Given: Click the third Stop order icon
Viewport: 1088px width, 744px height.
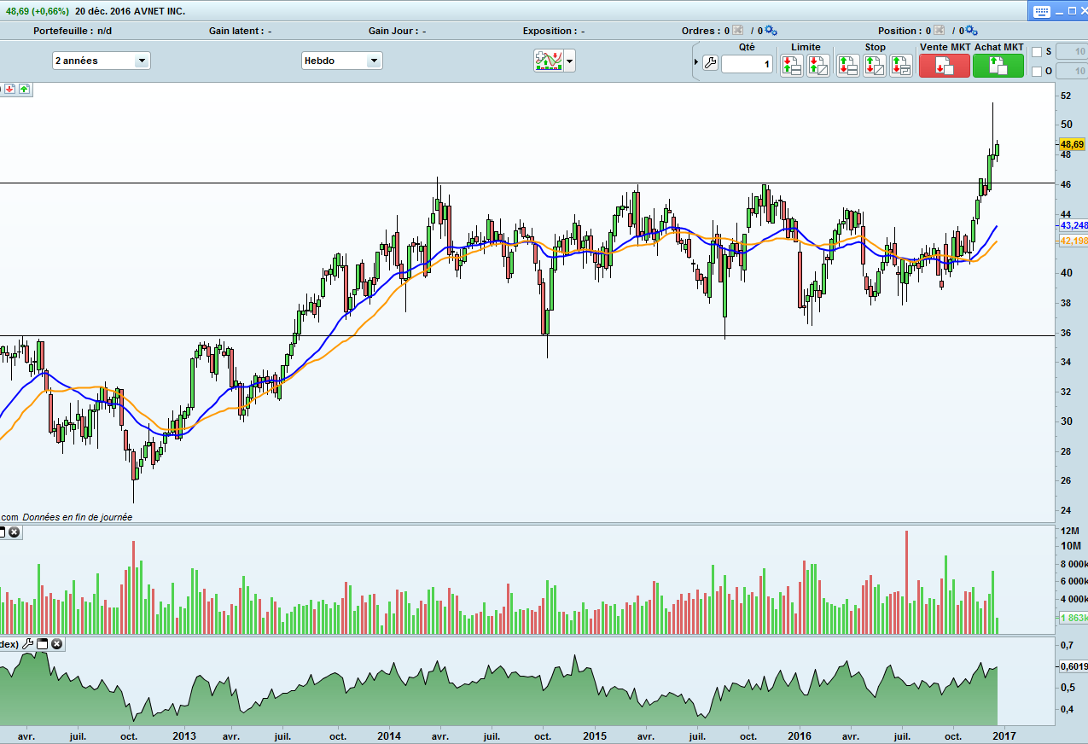Looking at the screenshot, I should [x=900, y=66].
